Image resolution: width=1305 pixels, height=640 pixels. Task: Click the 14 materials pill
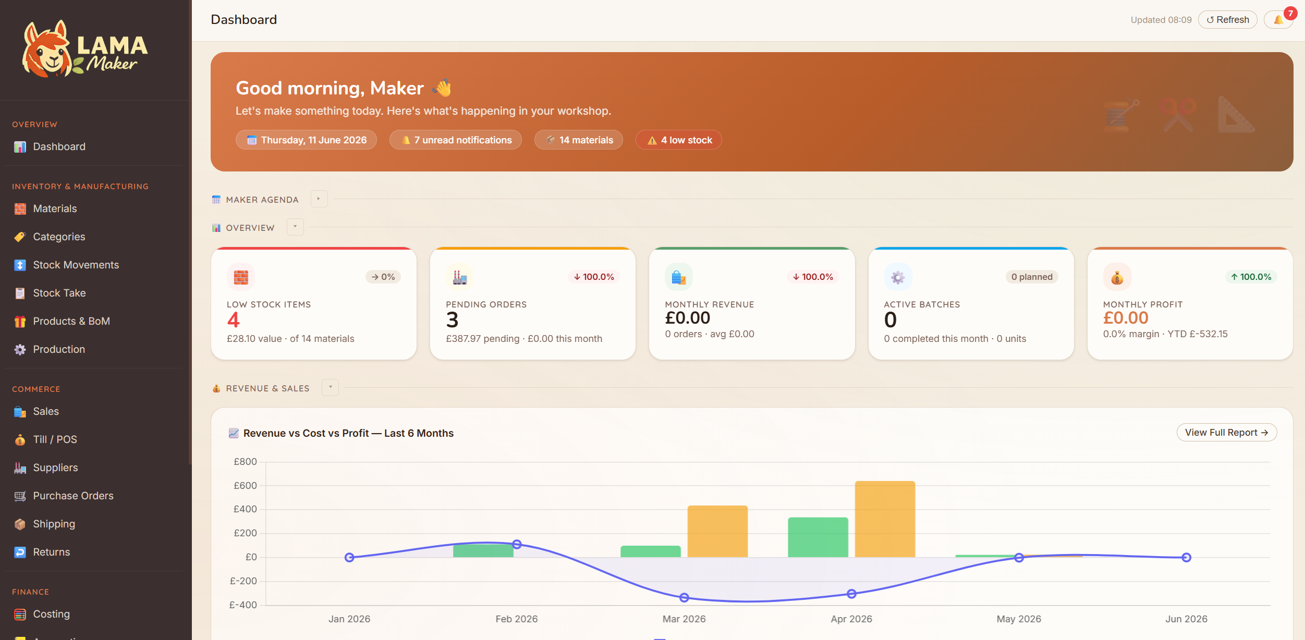click(579, 140)
